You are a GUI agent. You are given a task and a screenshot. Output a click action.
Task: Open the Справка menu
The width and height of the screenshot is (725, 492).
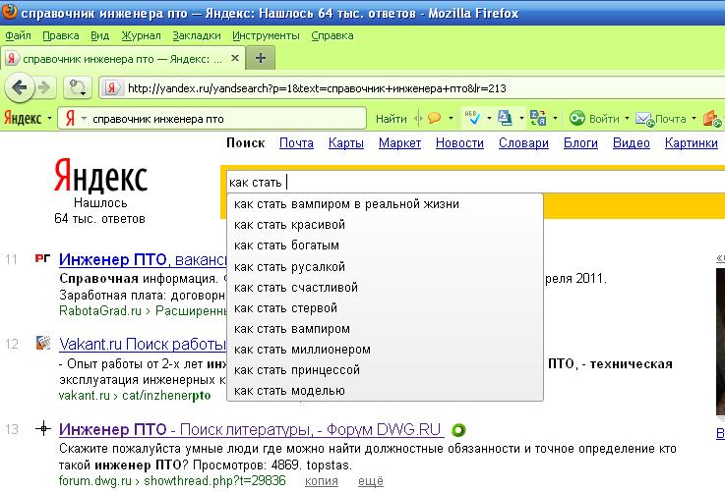tap(332, 35)
